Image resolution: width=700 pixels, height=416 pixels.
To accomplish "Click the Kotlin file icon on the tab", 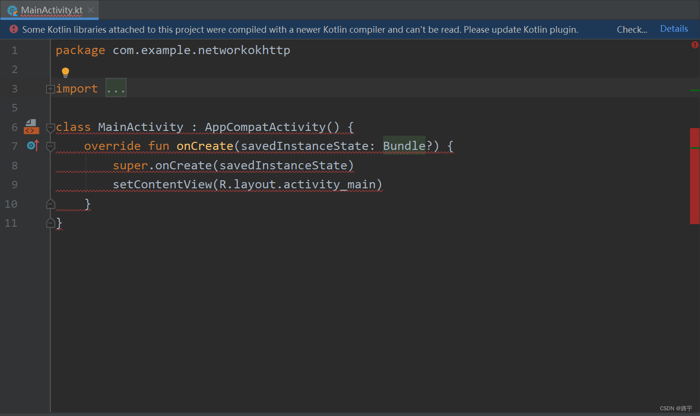I will [x=13, y=10].
